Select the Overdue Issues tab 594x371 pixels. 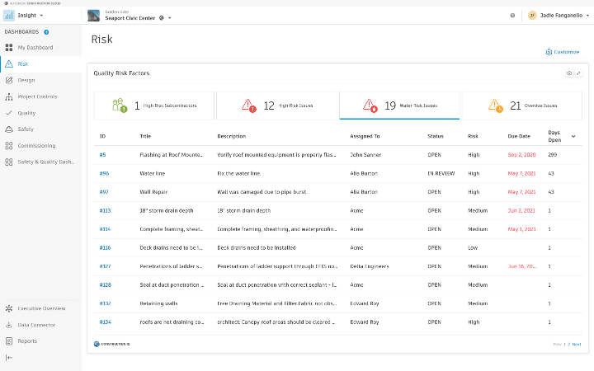click(x=522, y=106)
